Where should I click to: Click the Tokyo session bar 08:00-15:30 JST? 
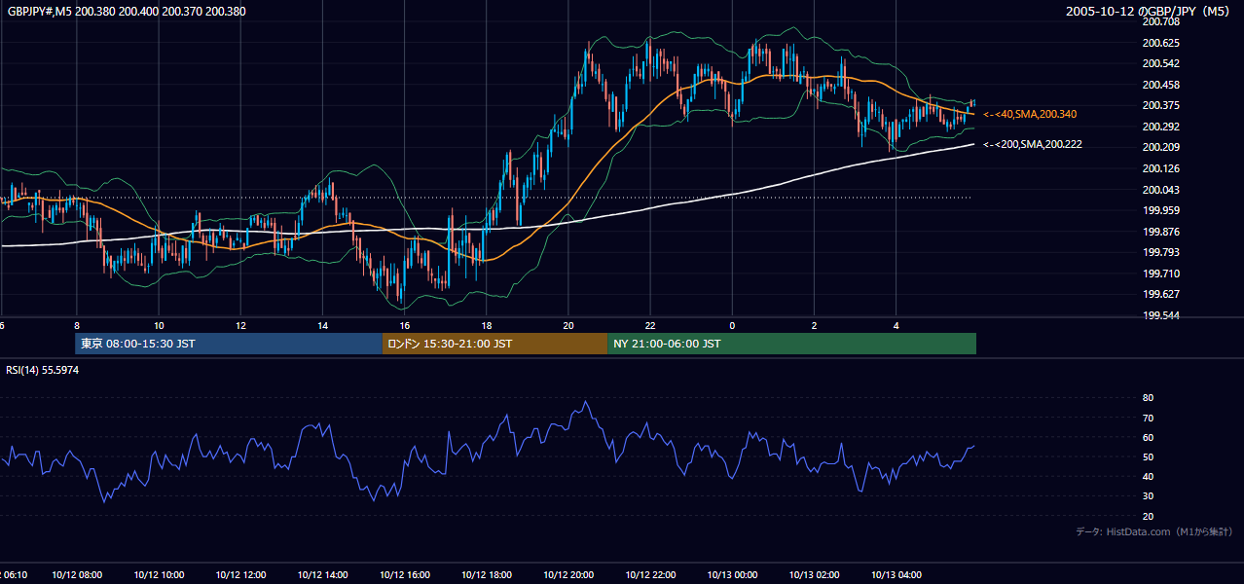point(229,344)
